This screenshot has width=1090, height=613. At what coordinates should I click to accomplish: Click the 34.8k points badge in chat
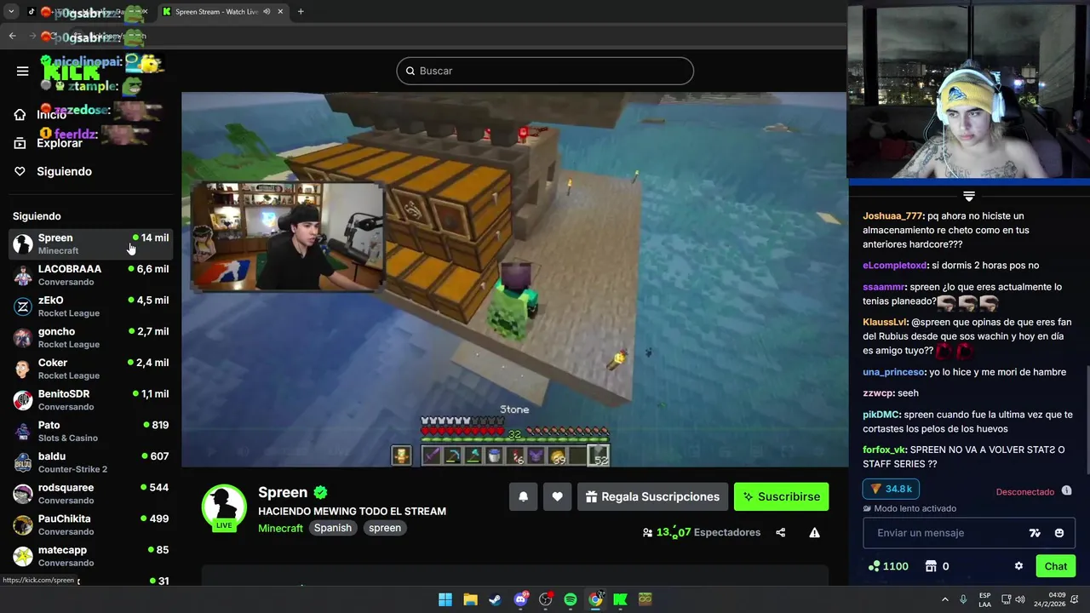pos(891,490)
